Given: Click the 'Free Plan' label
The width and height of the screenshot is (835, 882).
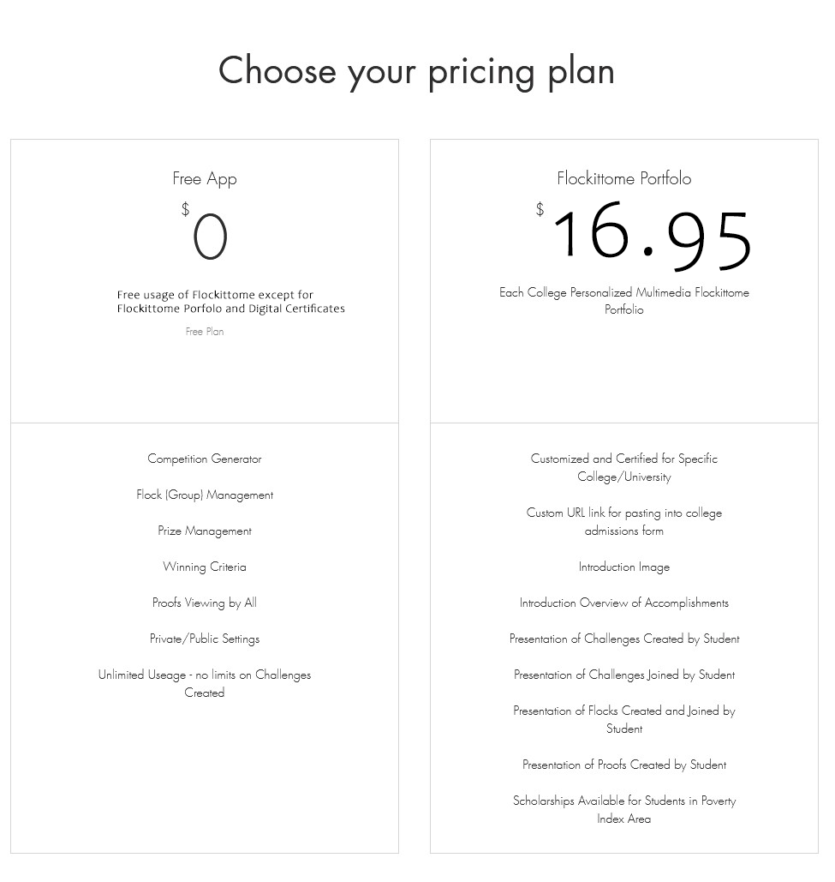Looking at the screenshot, I should pos(205,332).
